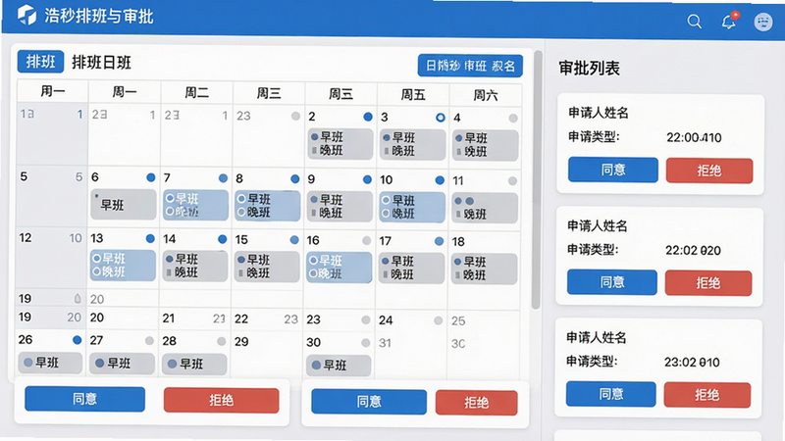Select the 早班 radio on day 7
The height and width of the screenshot is (441, 785).
pyautogui.click(x=169, y=198)
